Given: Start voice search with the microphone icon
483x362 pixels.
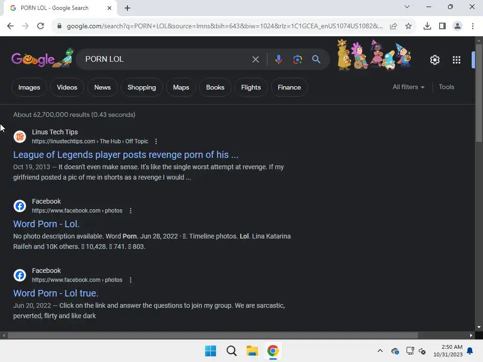Looking at the screenshot, I should 278,59.
